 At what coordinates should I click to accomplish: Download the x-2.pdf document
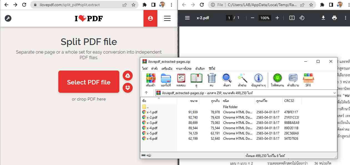point(323,18)
